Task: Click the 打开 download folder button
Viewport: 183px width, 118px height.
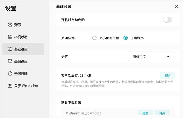Action: 162,113
